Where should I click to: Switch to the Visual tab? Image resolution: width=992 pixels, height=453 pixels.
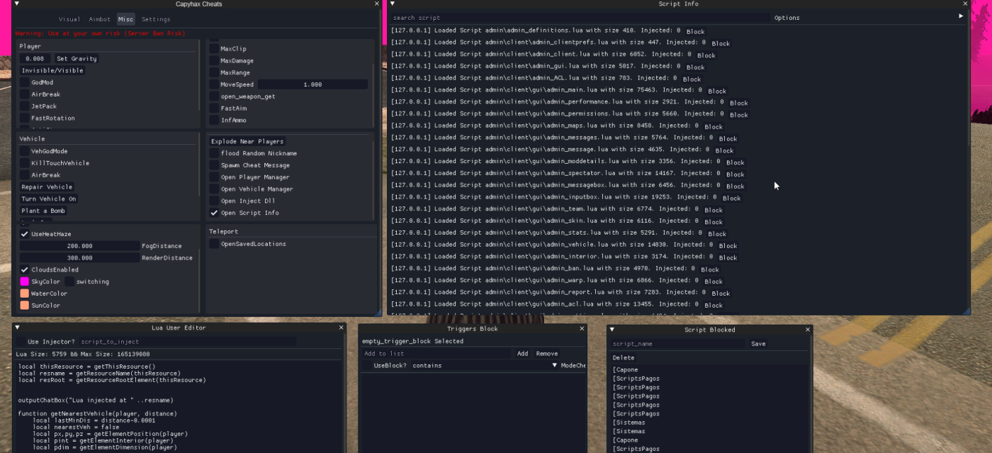point(68,19)
